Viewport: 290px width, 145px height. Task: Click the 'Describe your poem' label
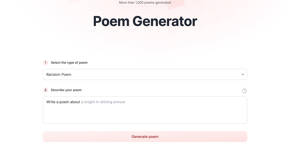pyautogui.click(x=66, y=90)
